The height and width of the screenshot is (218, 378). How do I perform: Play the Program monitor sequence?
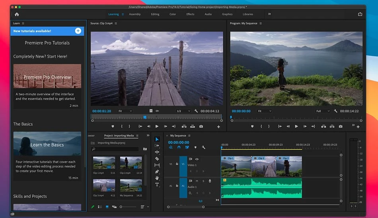click(x=296, y=126)
